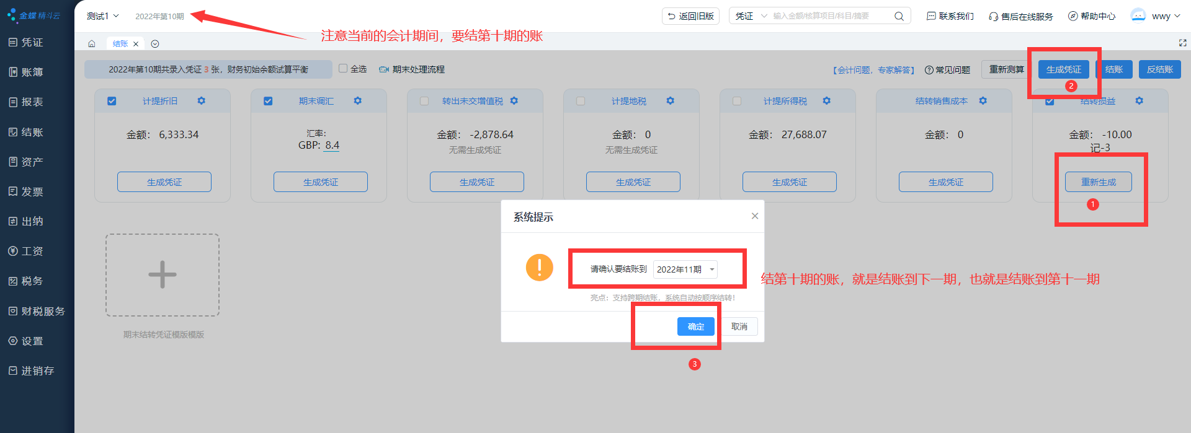Click the search input field
This screenshot has width=1191, height=433.
pos(830,16)
